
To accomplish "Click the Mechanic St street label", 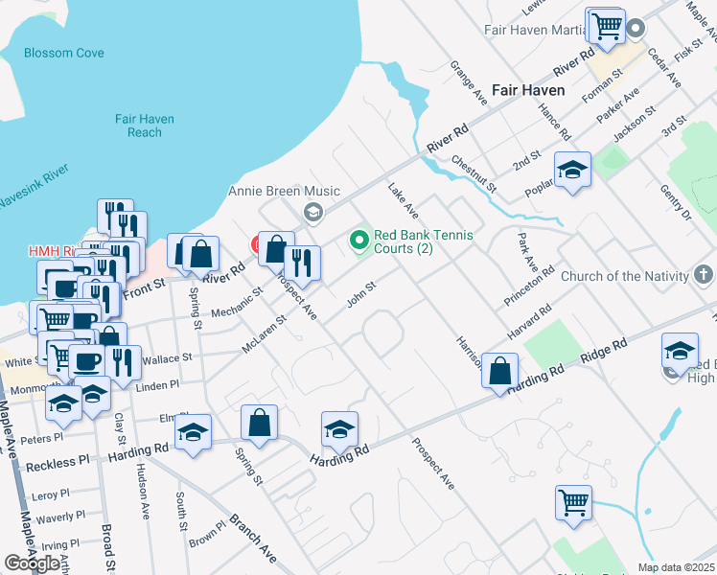I will tap(237, 302).
